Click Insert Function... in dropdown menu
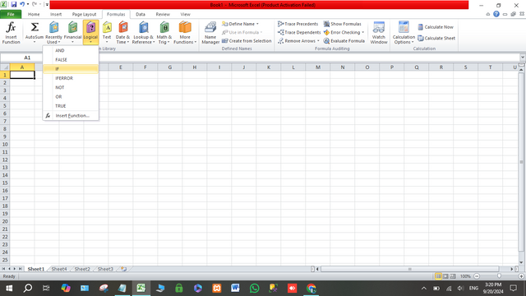 click(x=71, y=115)
